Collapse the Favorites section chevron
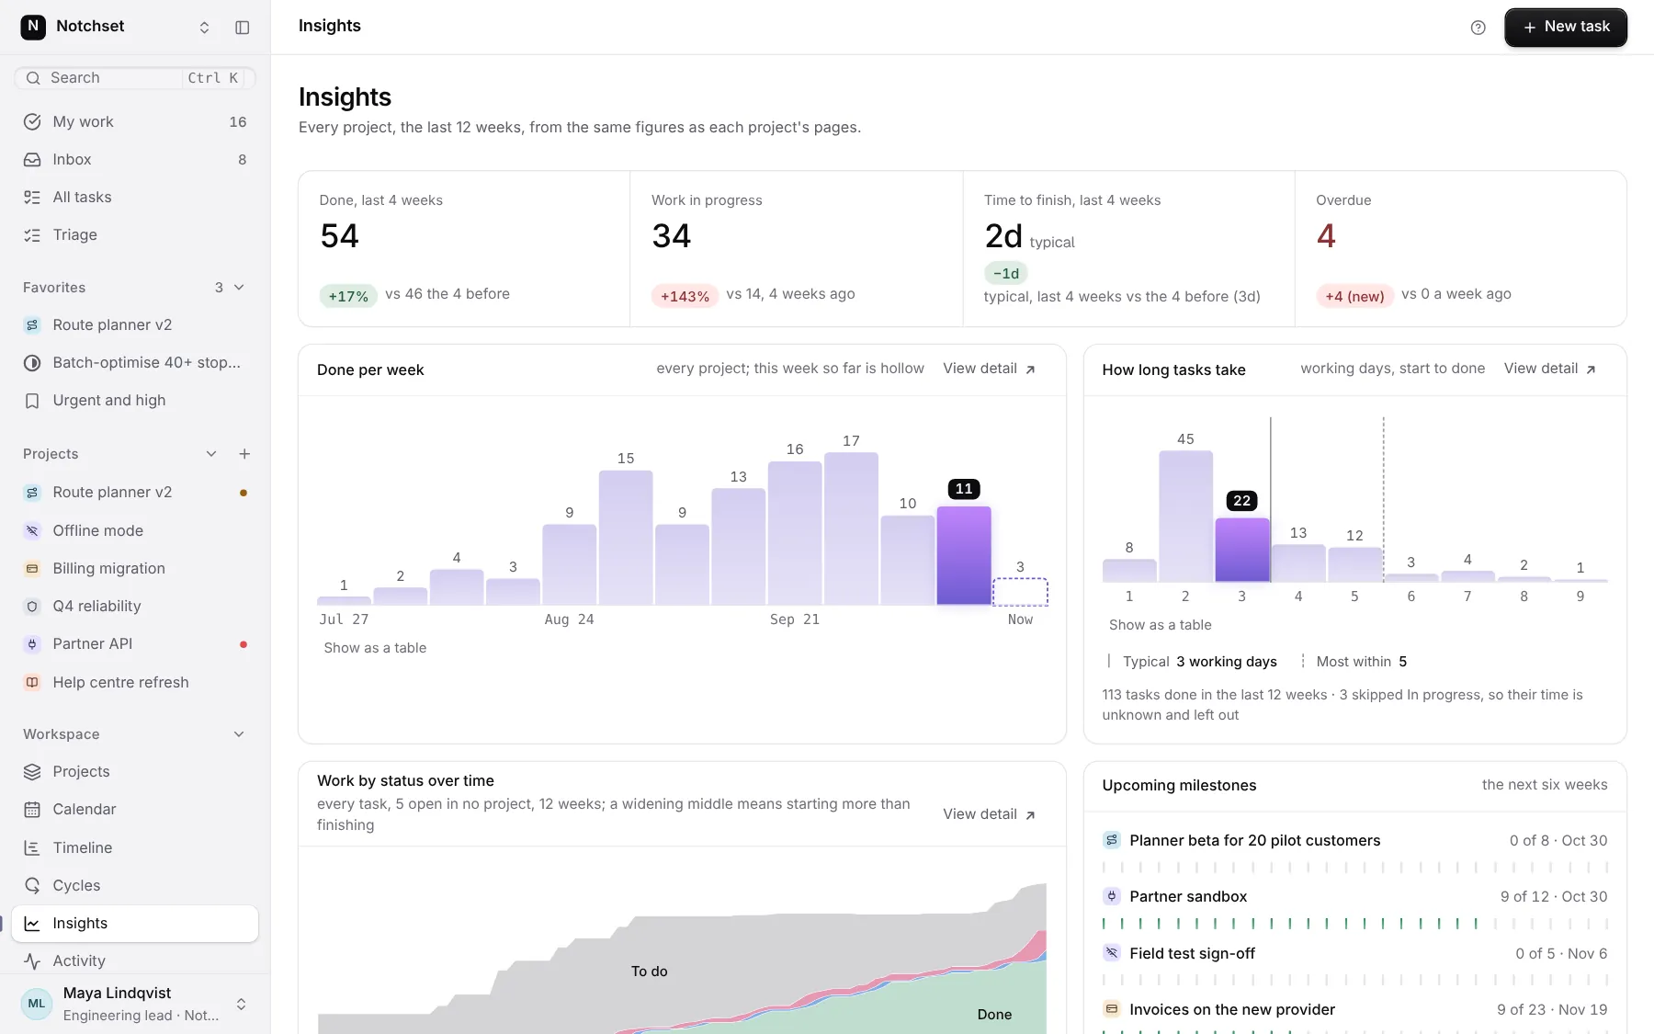 coord(239,288)
